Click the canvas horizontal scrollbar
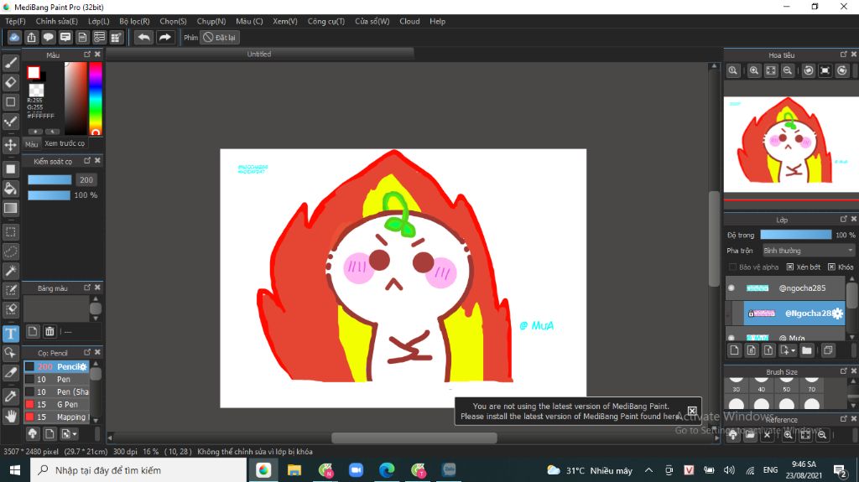859x482 pixels. coord(414,438)
